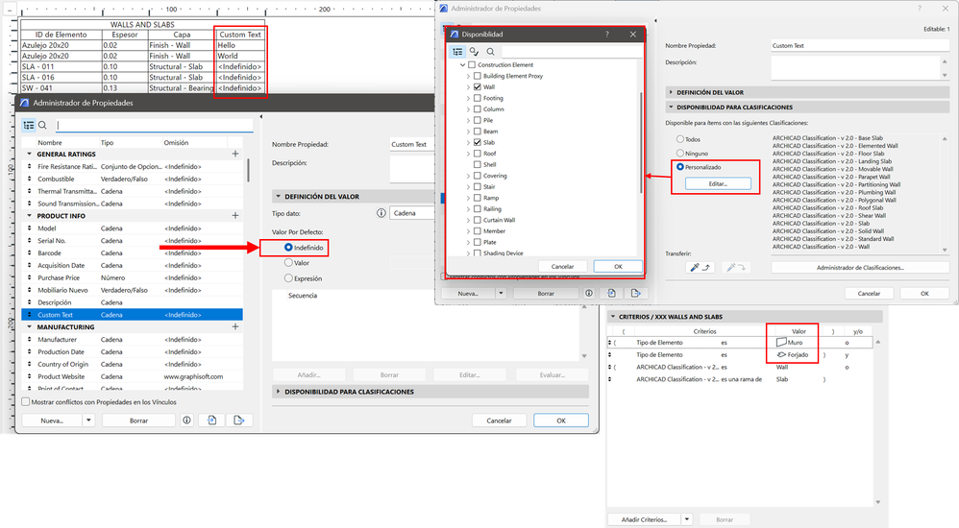Image resolution: width=959 pixels, height=528 pixels.
Task: Select tree list view icon in Disponibilidad
Action: (457, 52)
